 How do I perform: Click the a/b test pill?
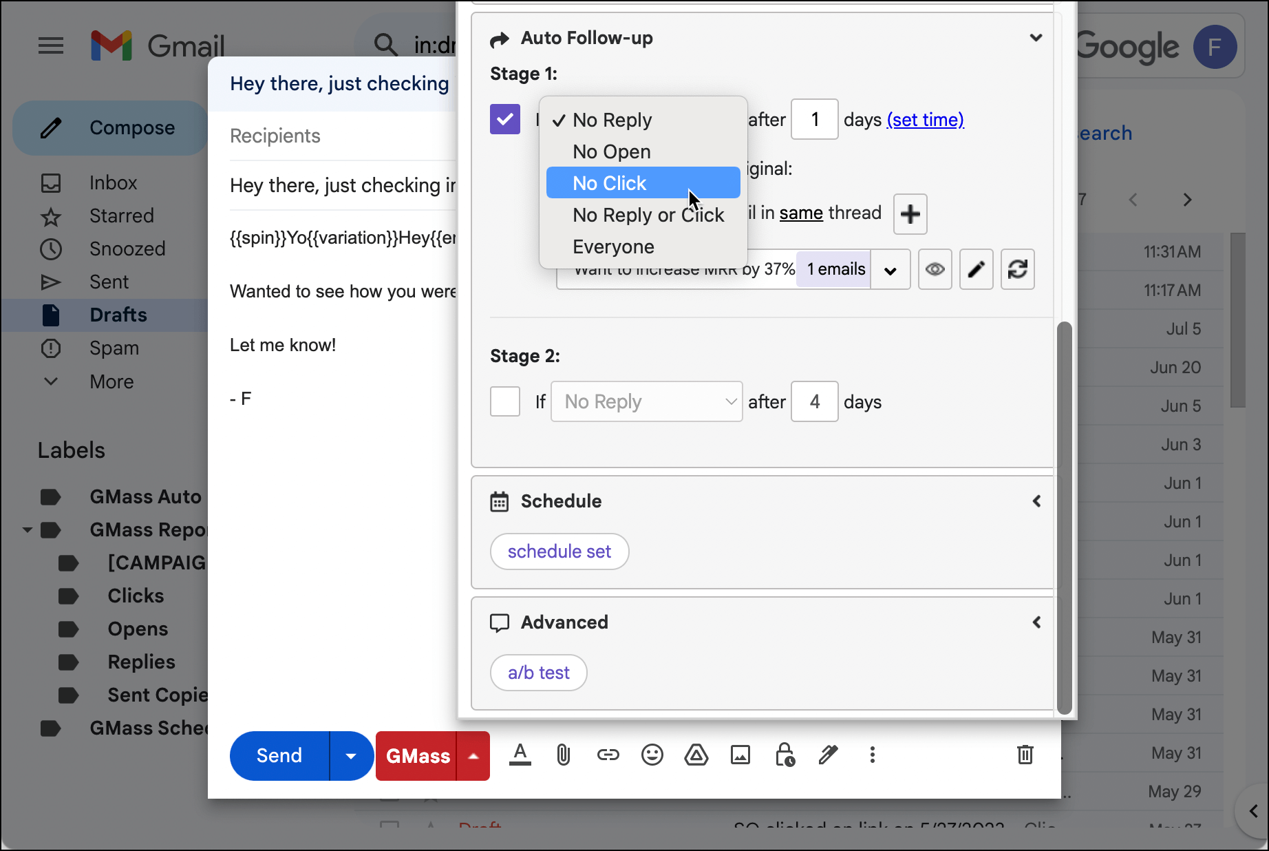coord(538,673)
